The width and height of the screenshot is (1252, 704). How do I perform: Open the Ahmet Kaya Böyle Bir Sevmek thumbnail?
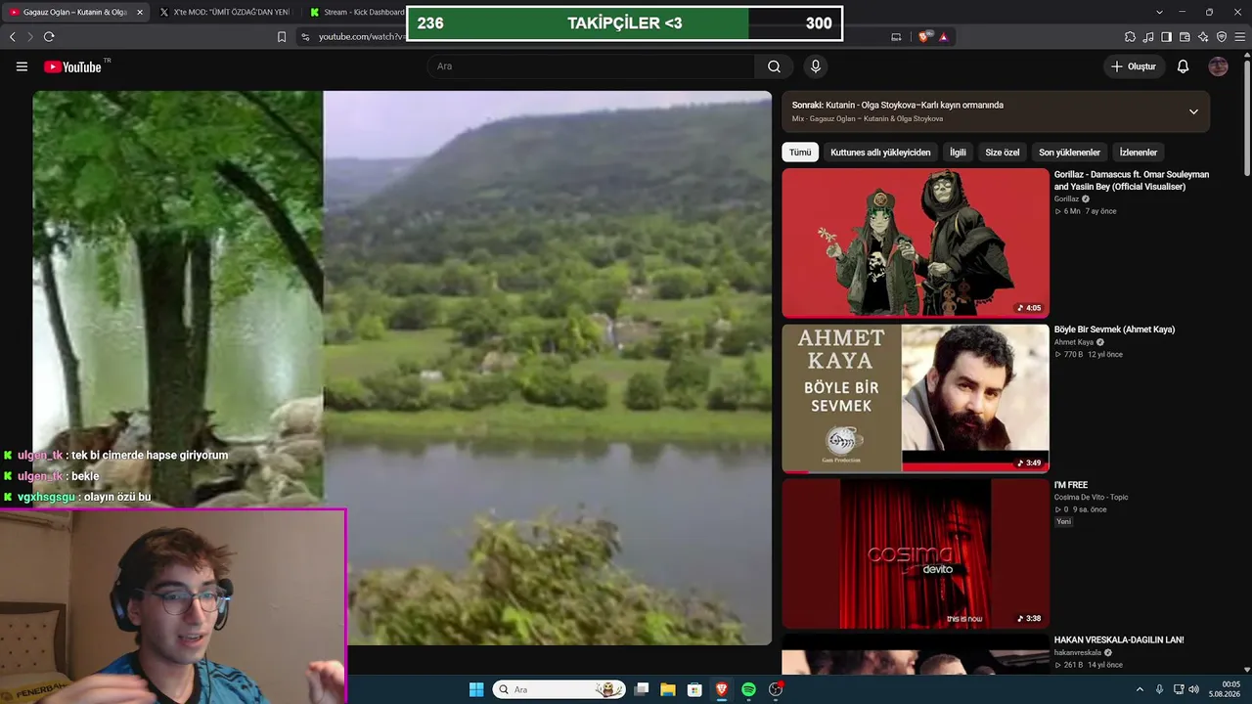click(916, 398)
